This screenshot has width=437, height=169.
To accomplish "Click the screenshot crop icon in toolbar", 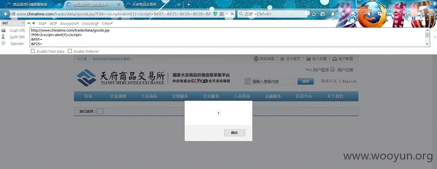I will pyautogui.click(x=380, y=14).
